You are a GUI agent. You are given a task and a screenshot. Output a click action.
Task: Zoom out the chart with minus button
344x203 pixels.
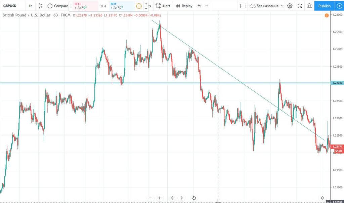150,198
